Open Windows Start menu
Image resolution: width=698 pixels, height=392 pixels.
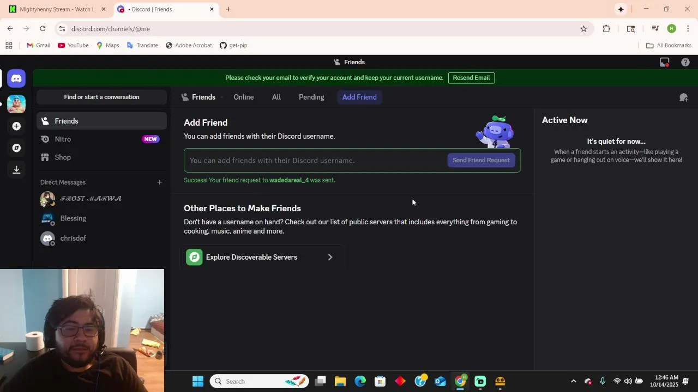(197, 382)
